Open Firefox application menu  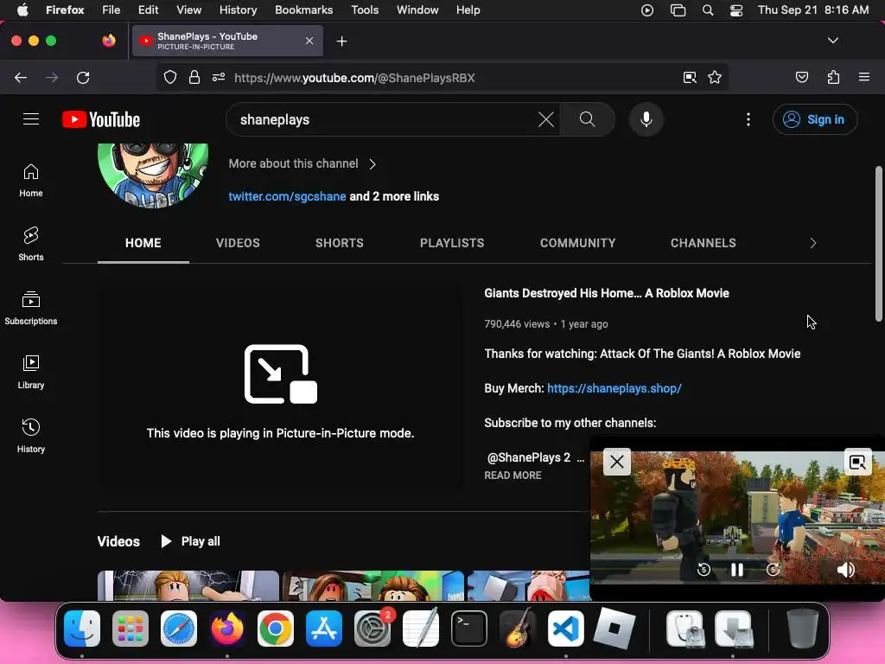(864, 77)
